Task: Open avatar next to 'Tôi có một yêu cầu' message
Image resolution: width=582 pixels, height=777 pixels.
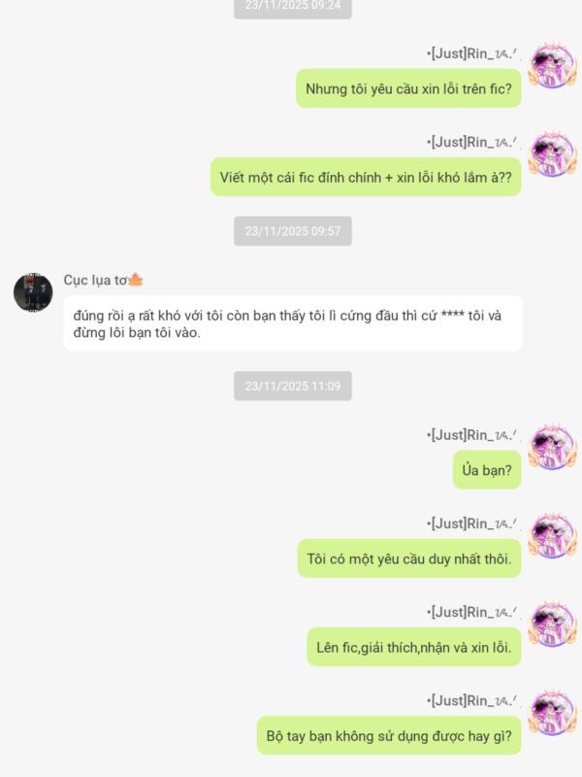Action: point(552,536)
